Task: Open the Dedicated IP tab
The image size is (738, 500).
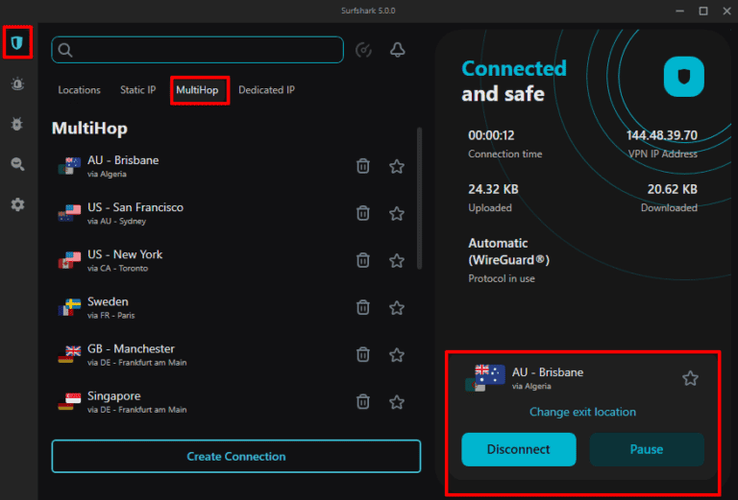Action: 266,90
